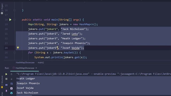Image resolution: width=171 pixels, height=96 pixels.
Task: Print console output
Action: (11, 93)
